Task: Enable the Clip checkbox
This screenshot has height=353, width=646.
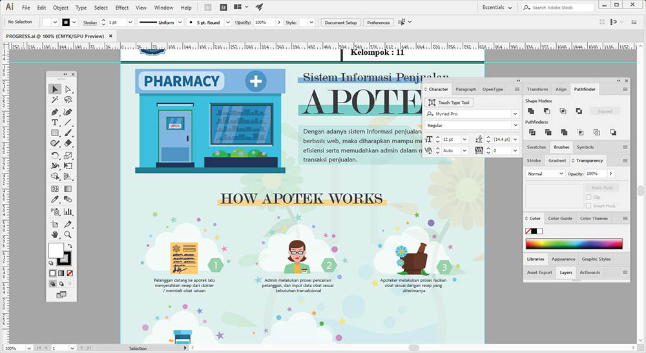Action: 588,197
